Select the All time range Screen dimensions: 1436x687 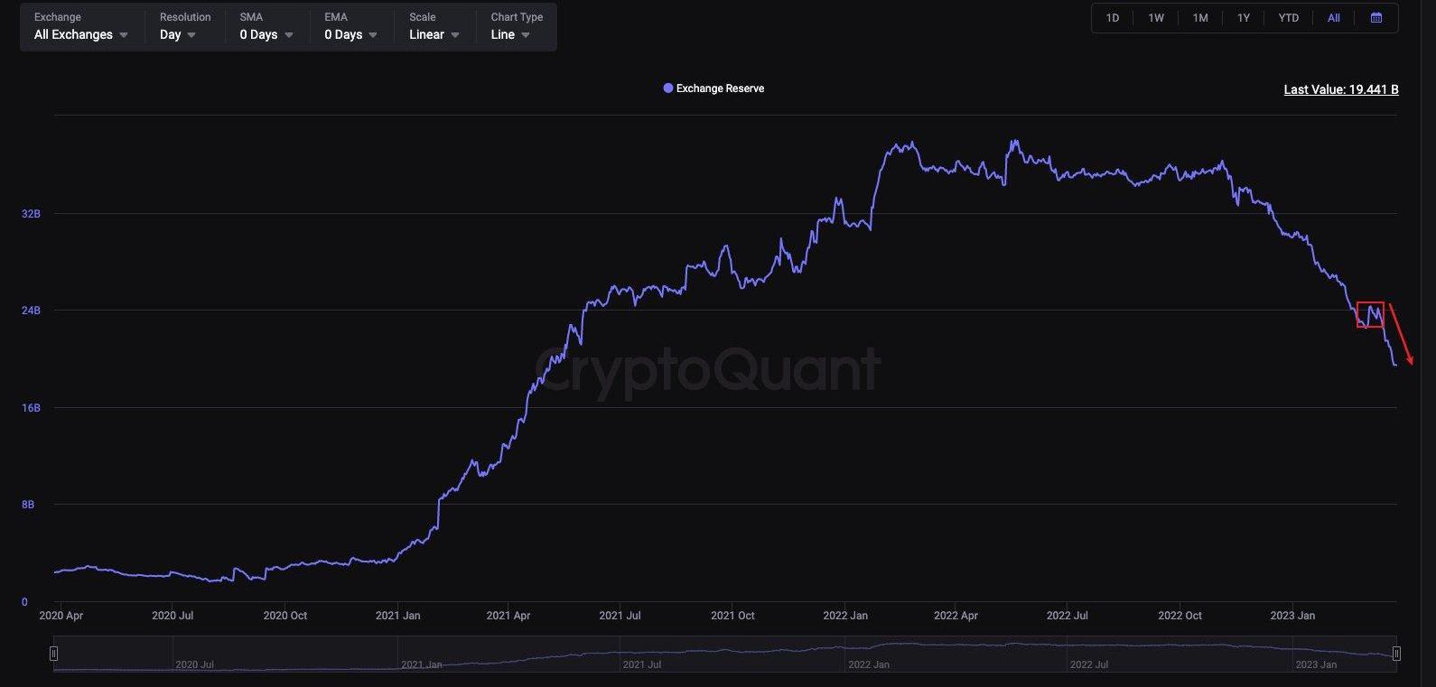pyautogui.click(x=1334, y=18)
